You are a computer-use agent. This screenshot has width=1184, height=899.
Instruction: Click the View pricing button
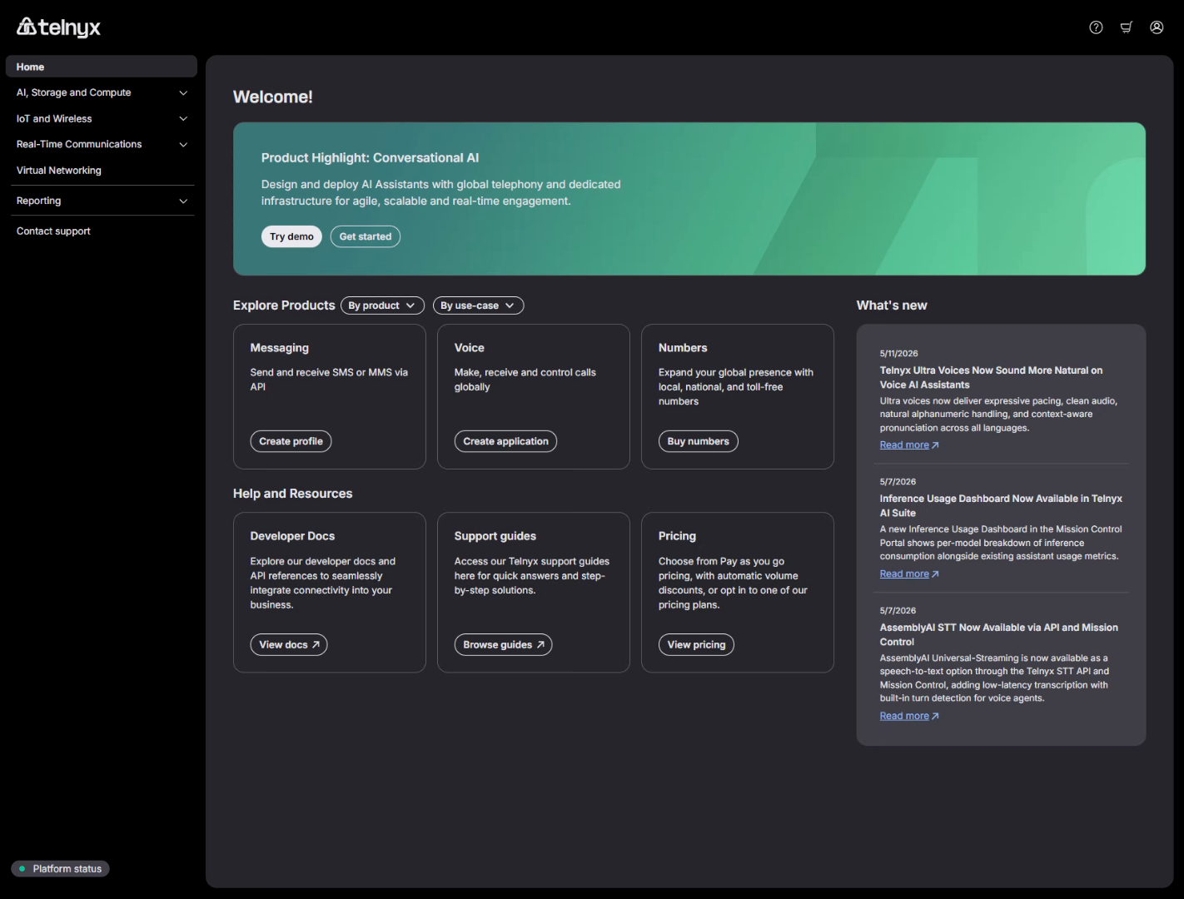[x=696, y=645]
